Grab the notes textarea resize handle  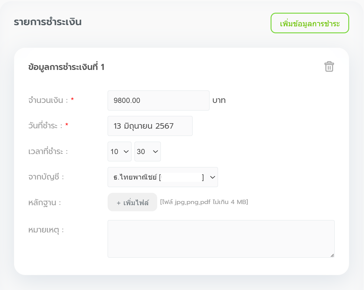[x=332, y=255]
